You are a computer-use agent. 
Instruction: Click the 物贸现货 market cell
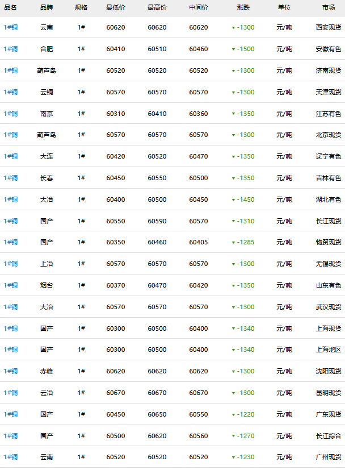(x=329, y=242)
